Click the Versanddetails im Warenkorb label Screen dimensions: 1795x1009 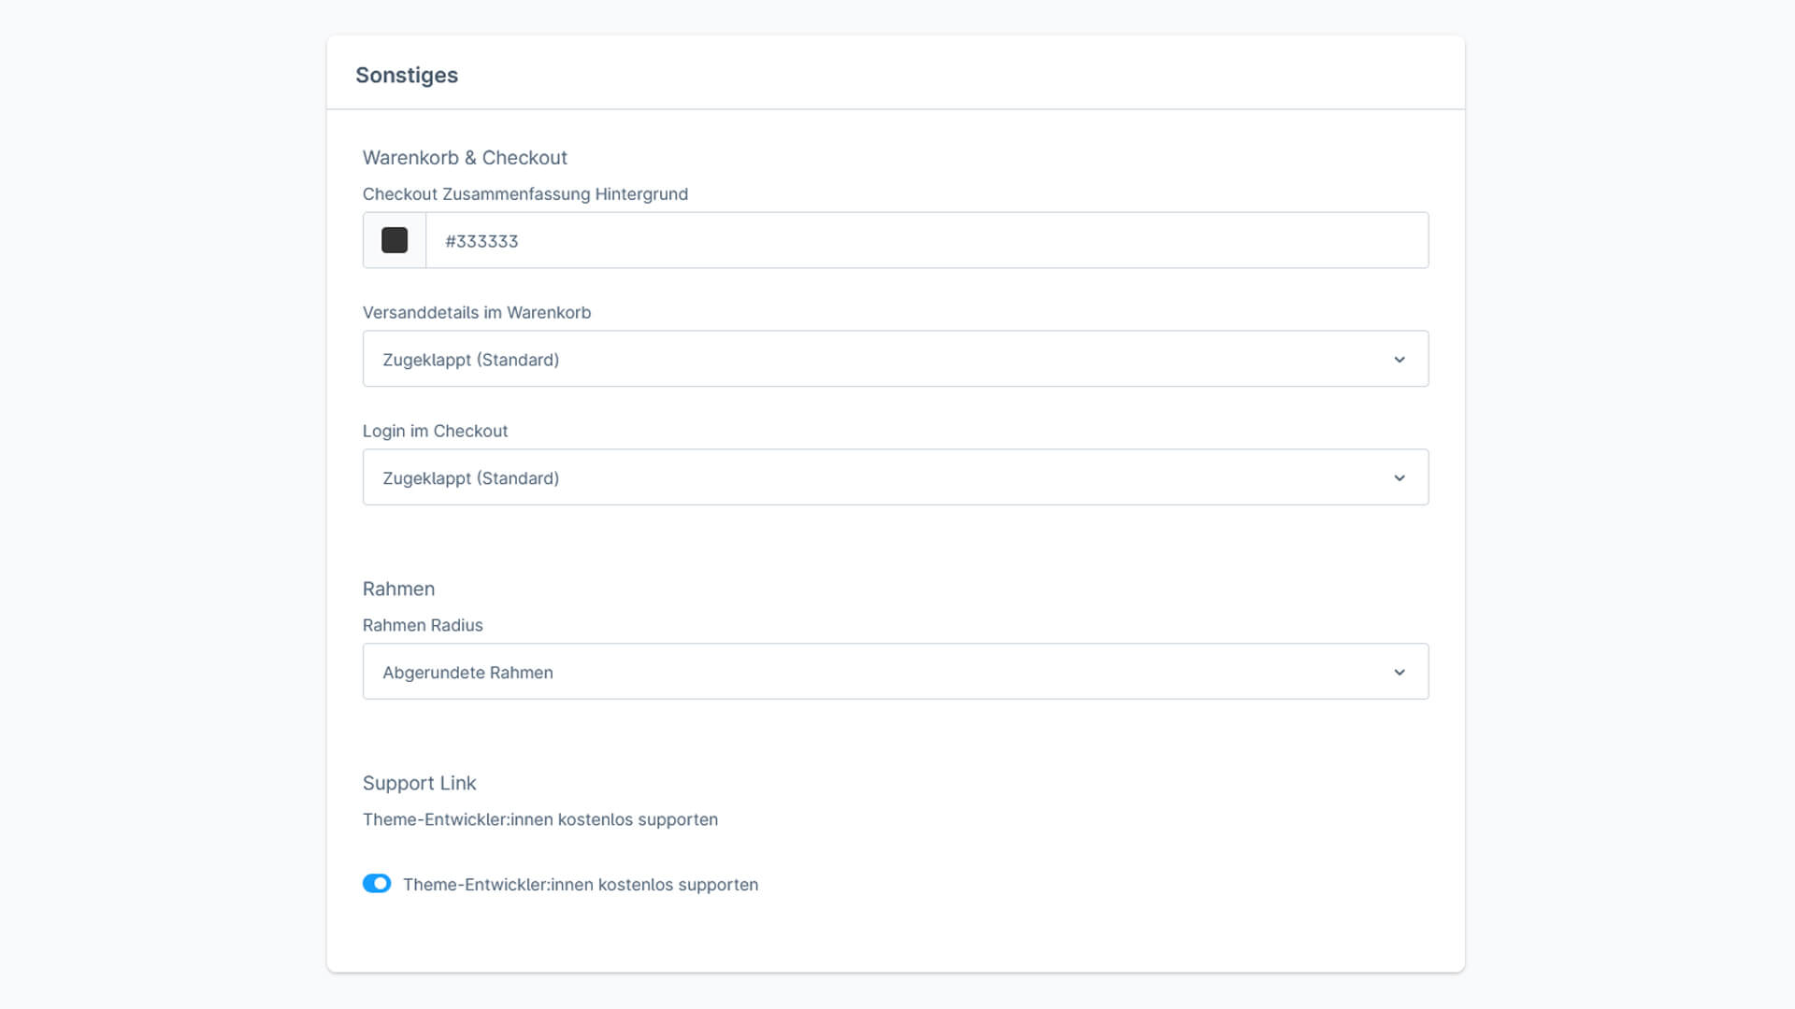coord(477,313)
